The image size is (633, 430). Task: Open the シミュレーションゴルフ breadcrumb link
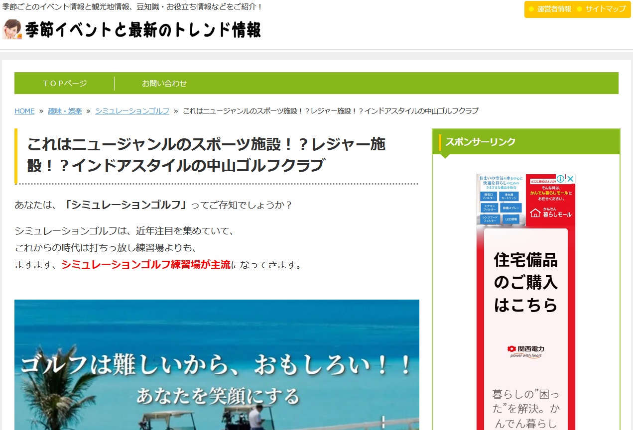132,111
